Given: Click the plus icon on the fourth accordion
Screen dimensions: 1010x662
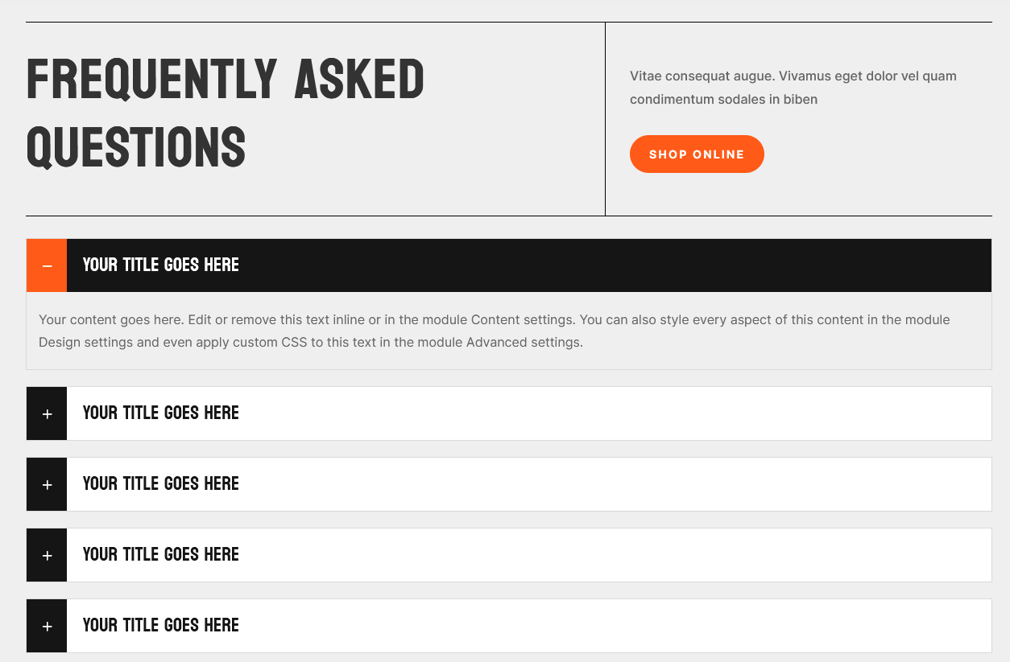Looking at the screenshot, I should click(46, 554).
